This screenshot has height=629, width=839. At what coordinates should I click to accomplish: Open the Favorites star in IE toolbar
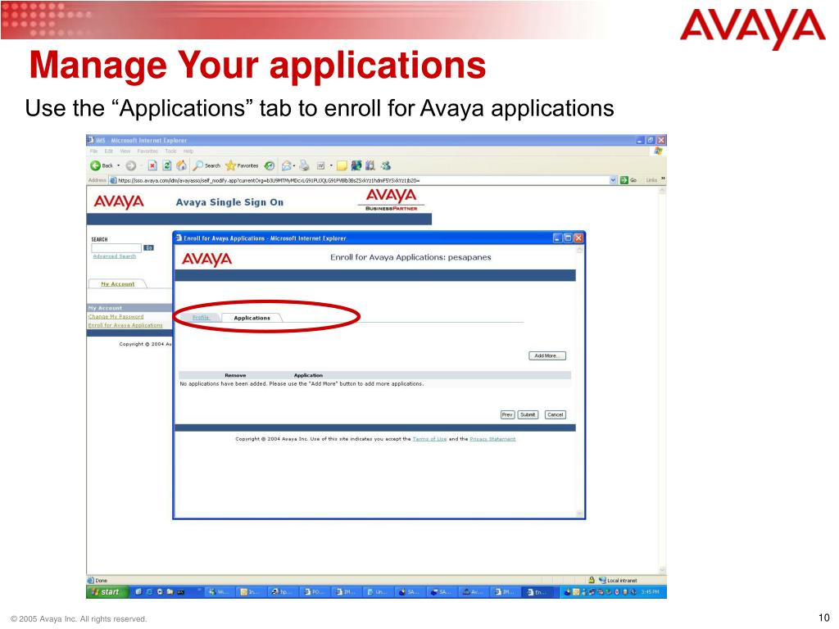coord(242,165)
